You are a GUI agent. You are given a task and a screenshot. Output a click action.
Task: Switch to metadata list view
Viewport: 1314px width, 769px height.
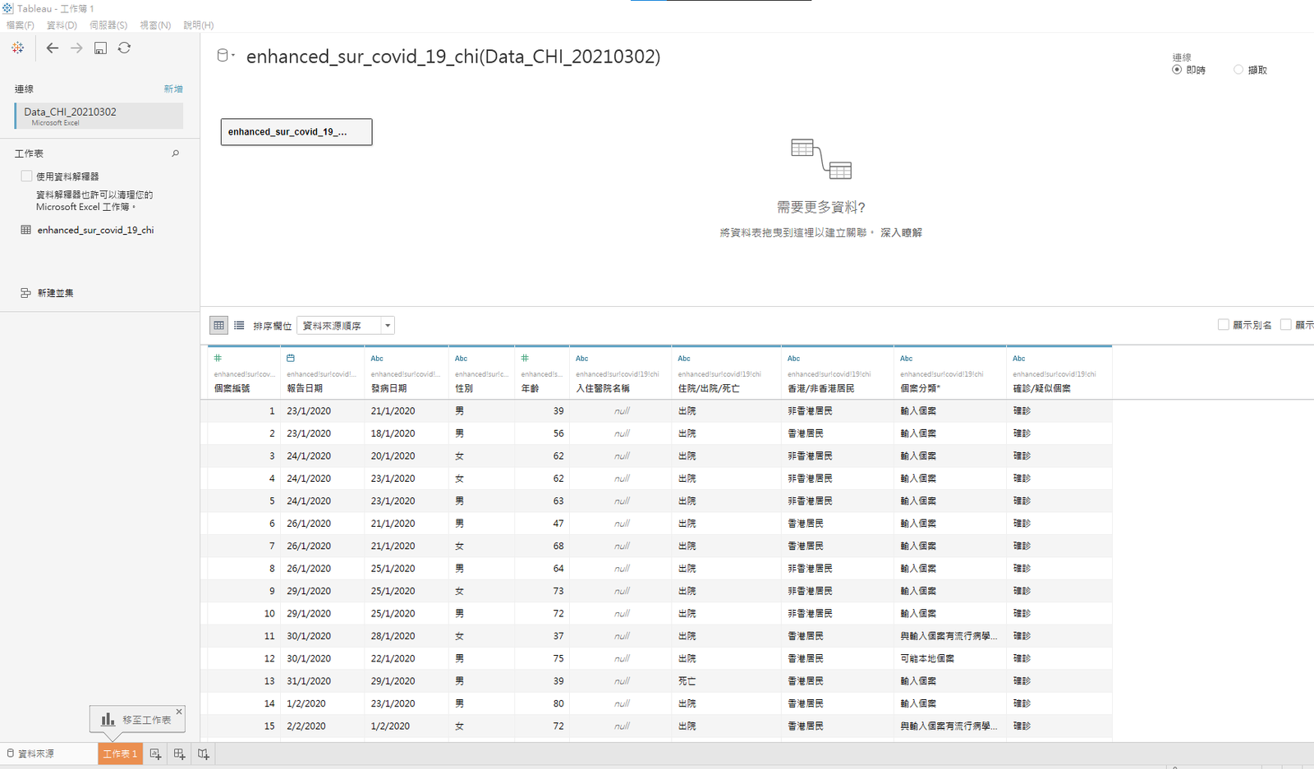pos(239,326)
